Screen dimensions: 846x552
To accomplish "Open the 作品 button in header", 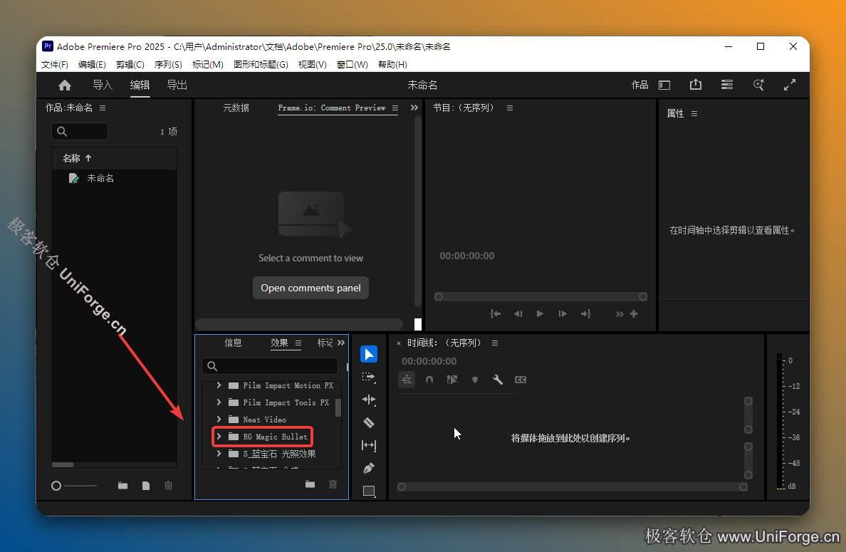I will coord(640,85).
